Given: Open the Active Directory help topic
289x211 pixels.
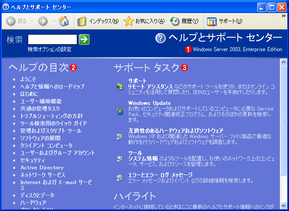Looking at the screenshot, I should click(x=42, y=168).
